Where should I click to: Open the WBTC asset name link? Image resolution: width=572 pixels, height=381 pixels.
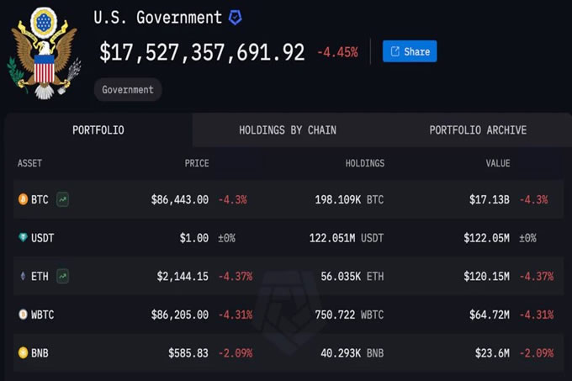pyautogui.click(x=44, y=315)
